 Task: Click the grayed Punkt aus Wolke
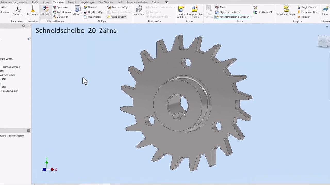click(x=157, y=17)
